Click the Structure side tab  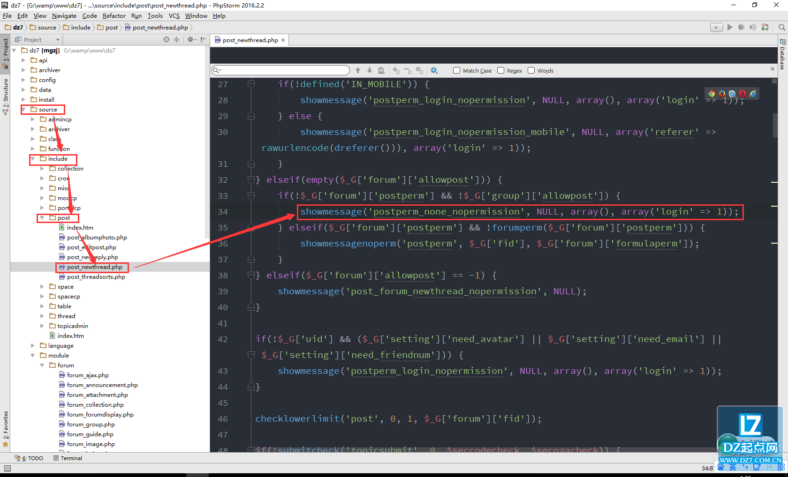(x=5, y=97)
